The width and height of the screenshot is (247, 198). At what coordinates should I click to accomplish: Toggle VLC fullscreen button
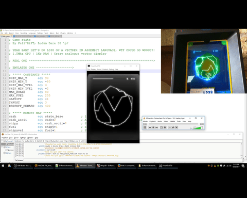coord(161,127)
